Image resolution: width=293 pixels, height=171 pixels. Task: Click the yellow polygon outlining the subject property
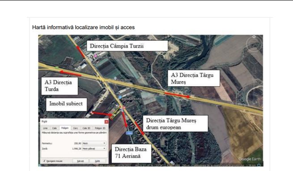[x=115, y=113]
